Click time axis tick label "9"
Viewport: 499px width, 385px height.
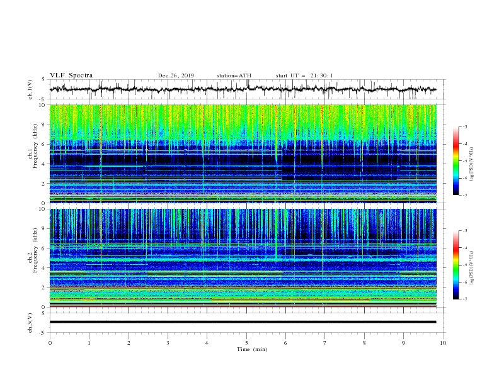[403, 343]
